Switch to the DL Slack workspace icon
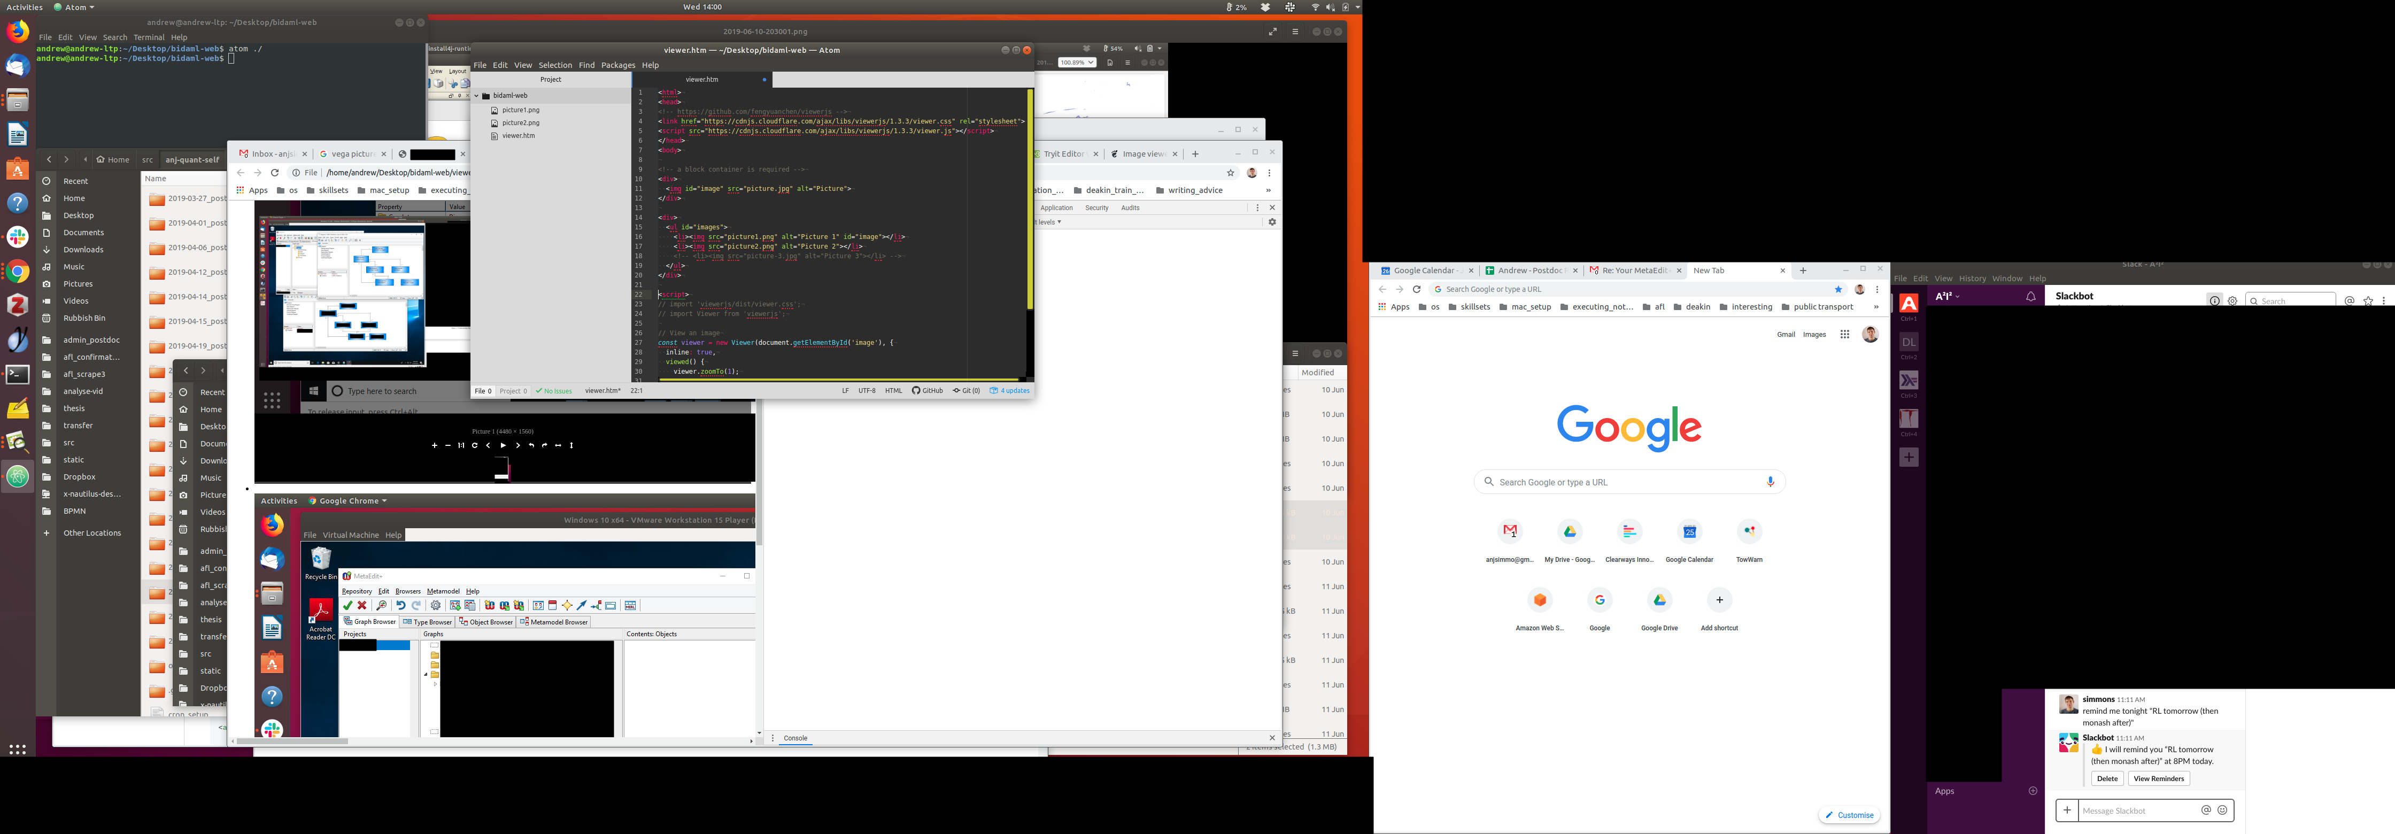 pos(1909,342)
